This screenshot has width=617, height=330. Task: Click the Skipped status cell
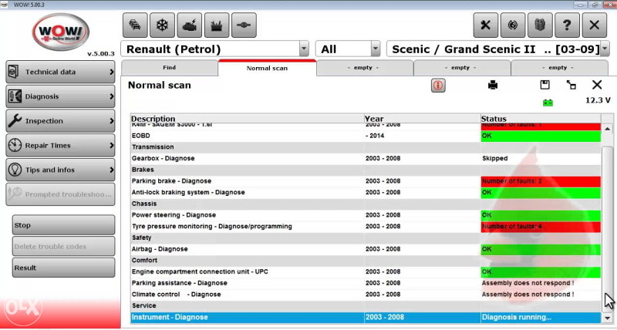pos(541,159)
